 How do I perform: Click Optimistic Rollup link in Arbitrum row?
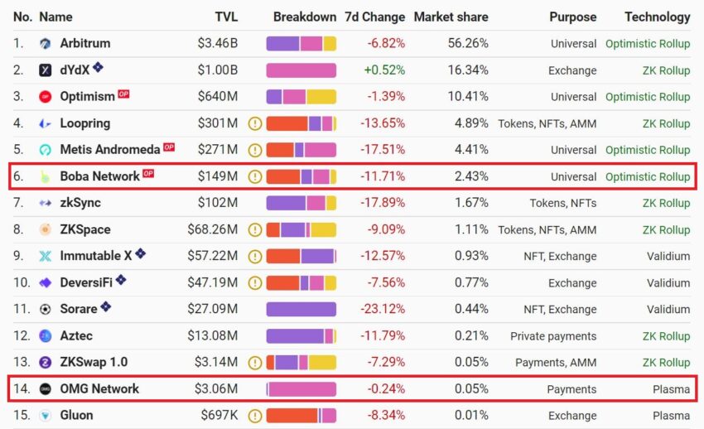click(x=648, y=44)
